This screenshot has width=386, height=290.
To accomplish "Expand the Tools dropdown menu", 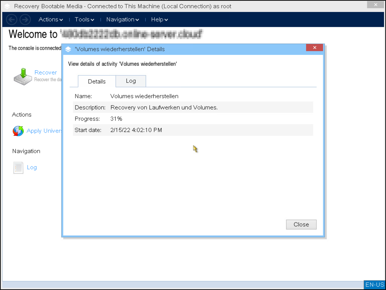I will pyautogui.click(x=84, y=20).
